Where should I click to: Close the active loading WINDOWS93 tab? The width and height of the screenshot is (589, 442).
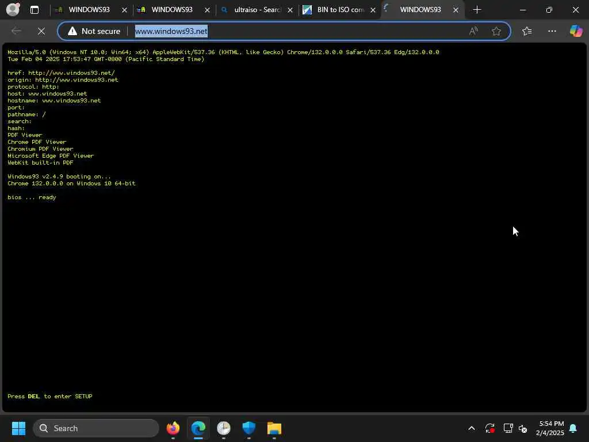tap(456, 10)
